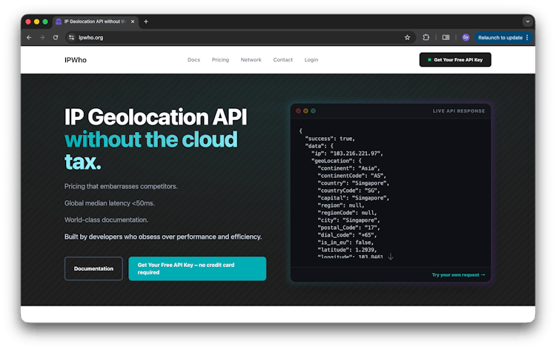Click the teal Get Your Free API Key button

coord(196,268)
